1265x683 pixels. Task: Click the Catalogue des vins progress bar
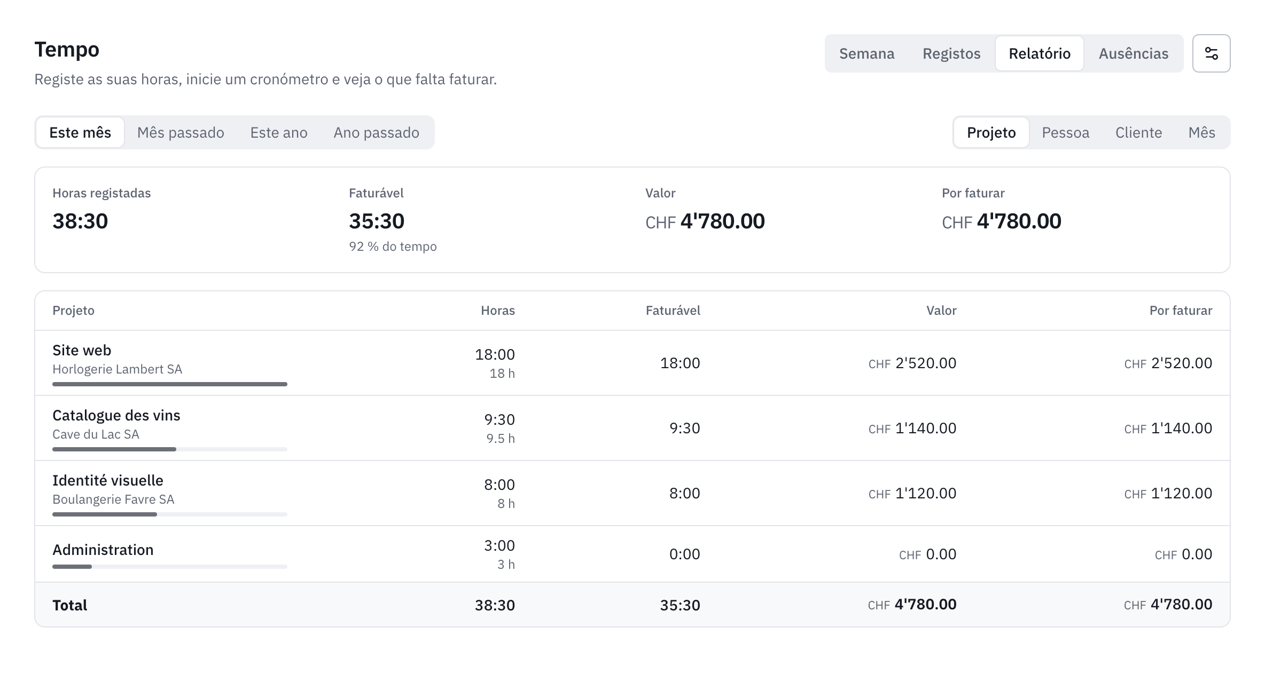[170, 449]
